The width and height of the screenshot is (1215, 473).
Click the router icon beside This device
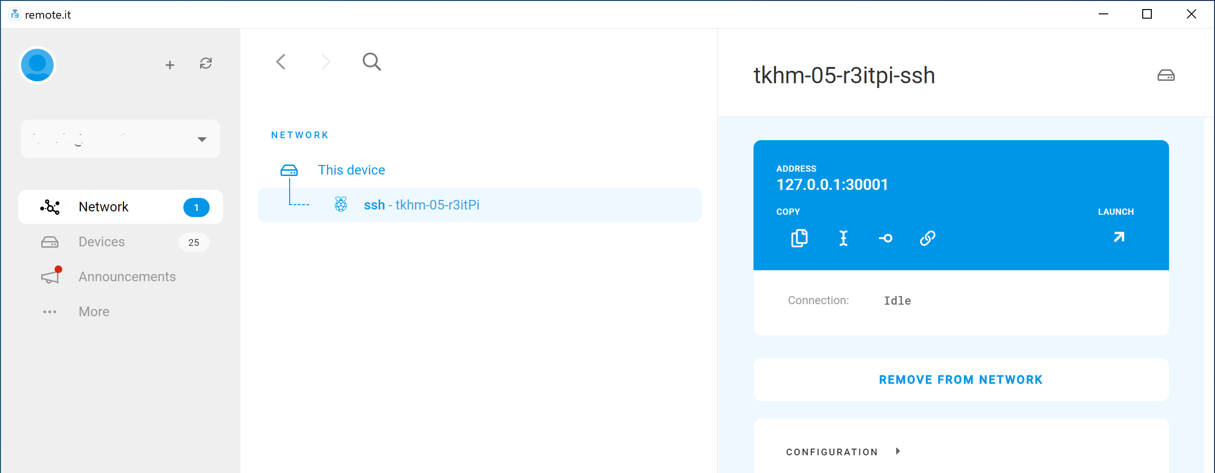coord(289,170)
